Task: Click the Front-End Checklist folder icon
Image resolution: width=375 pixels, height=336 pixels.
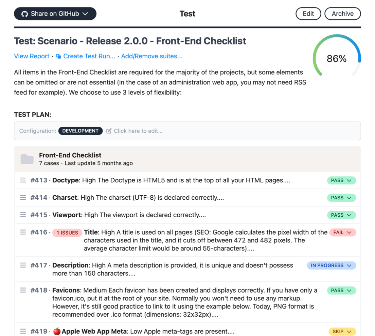Action: pos(27,159)
